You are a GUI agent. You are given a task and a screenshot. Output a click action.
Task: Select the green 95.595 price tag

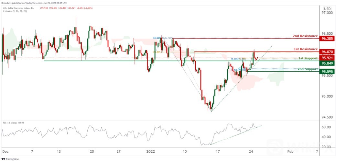[327, 72]
